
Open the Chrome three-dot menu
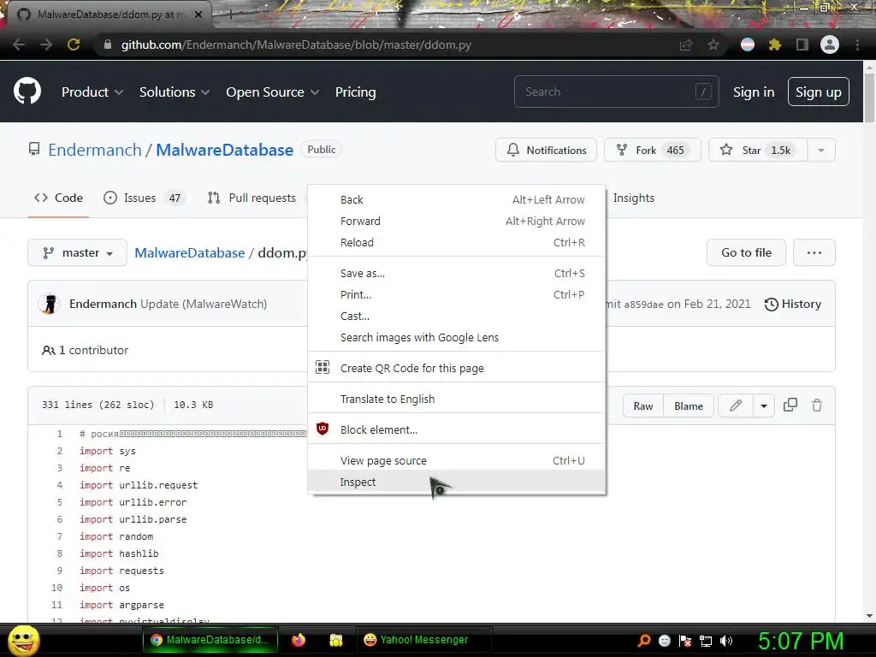(x=857, y=44)
